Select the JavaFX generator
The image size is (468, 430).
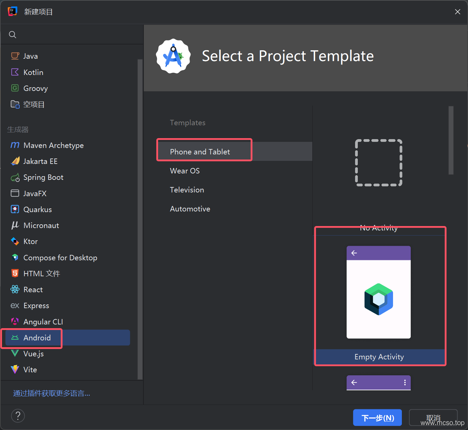coord(68,193)
